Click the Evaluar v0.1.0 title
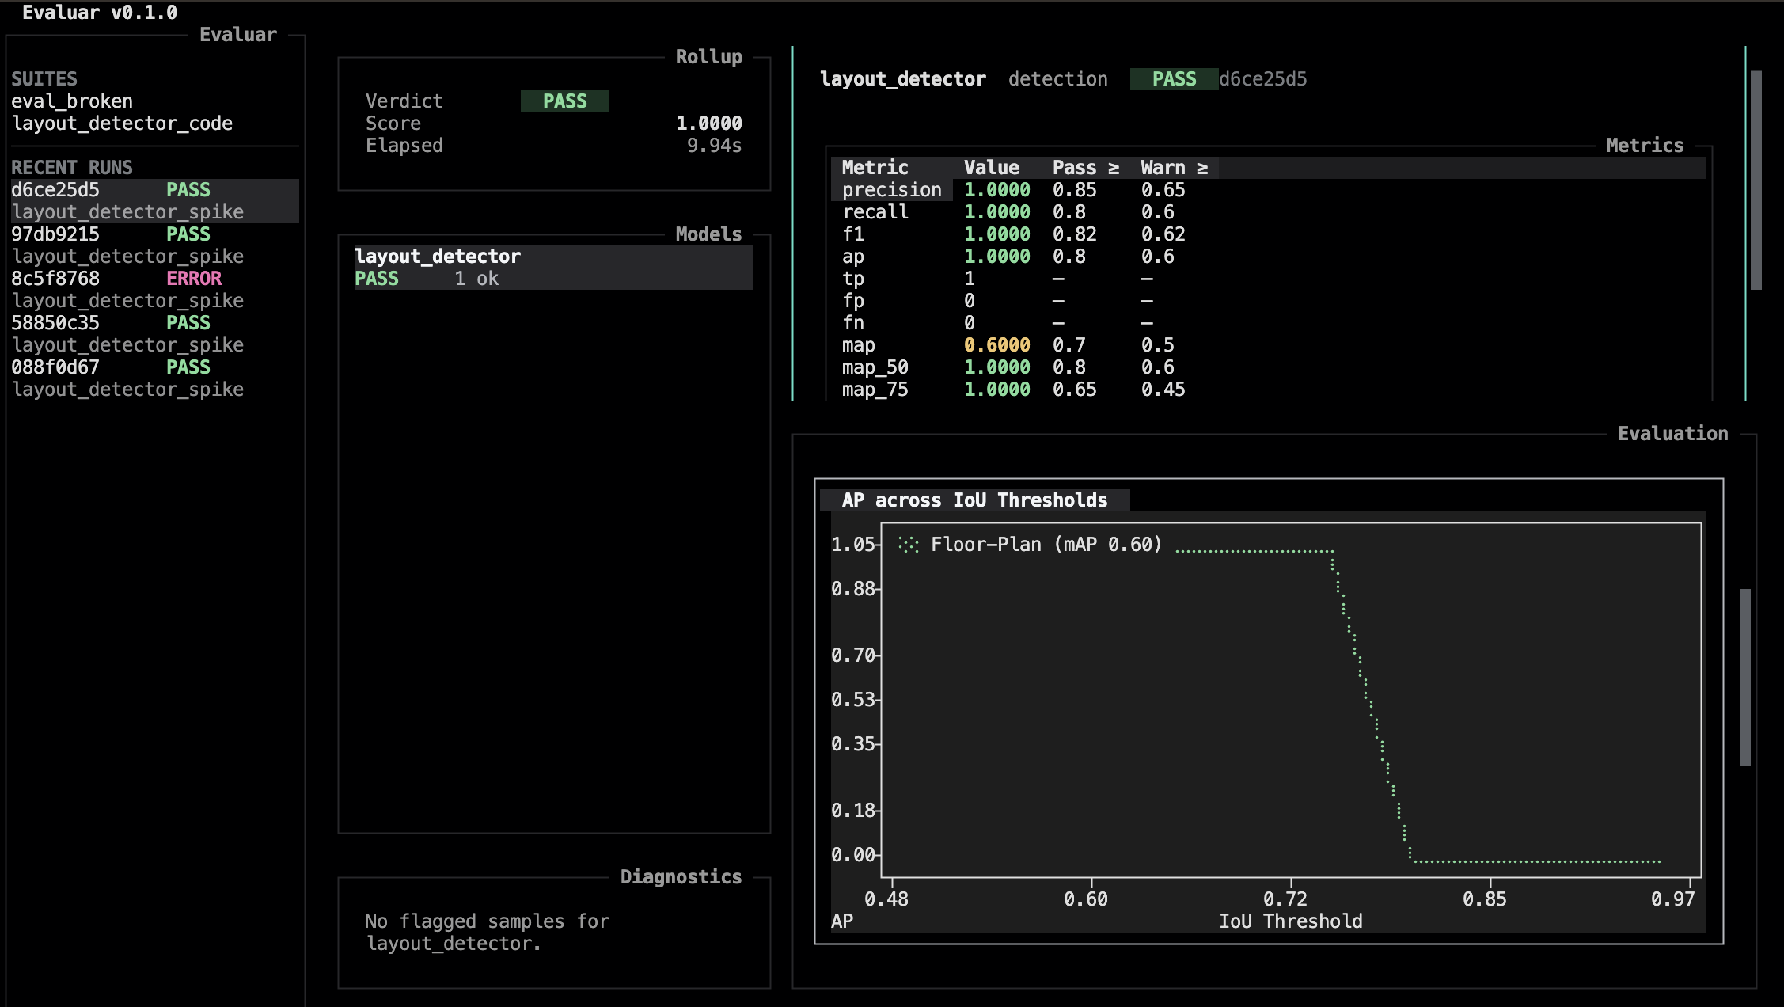Viewport: 1784px width, 1007px height. [100, 13]
